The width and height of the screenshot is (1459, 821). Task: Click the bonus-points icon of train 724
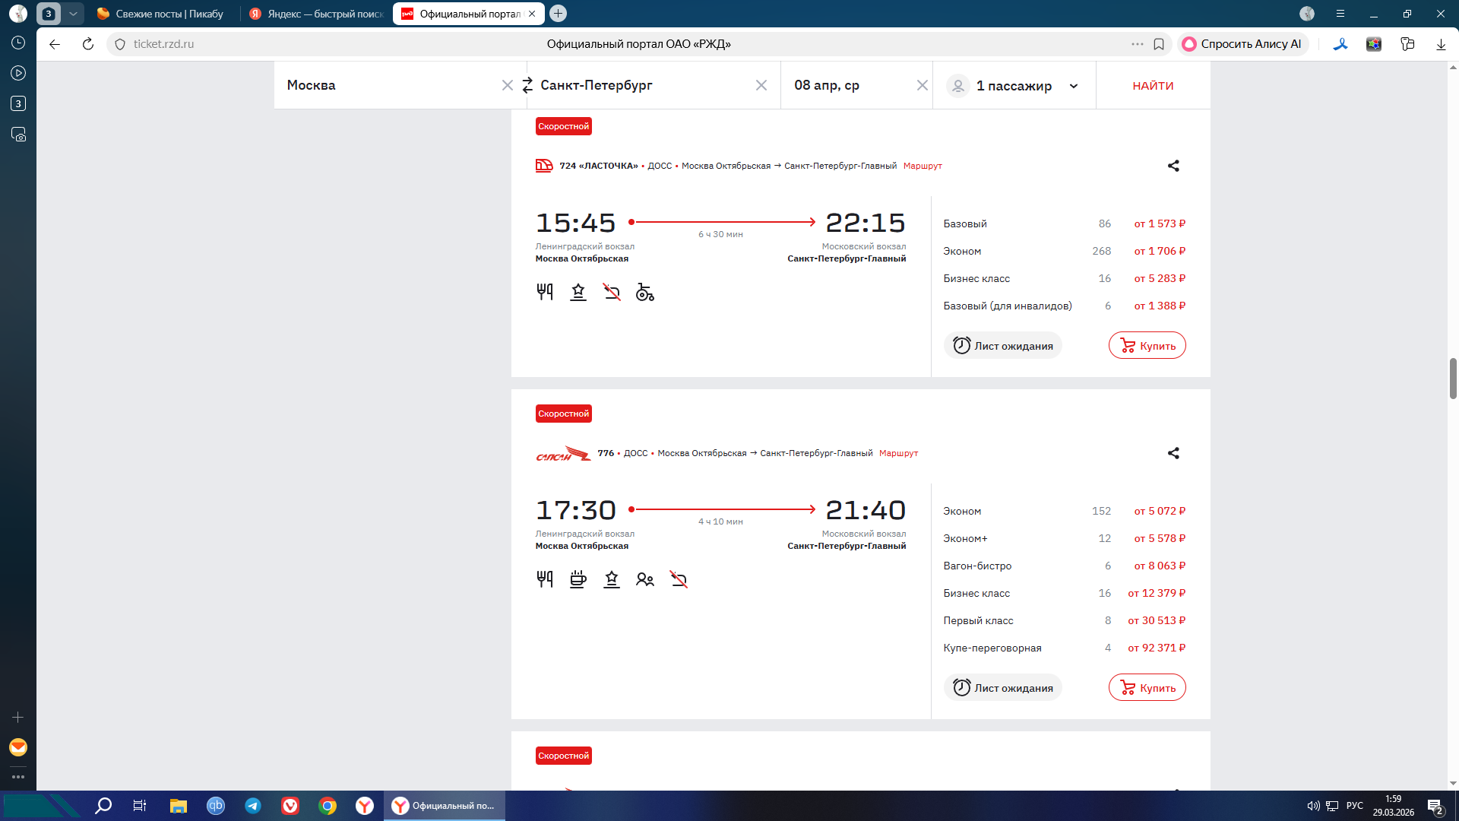coord(578,292)
